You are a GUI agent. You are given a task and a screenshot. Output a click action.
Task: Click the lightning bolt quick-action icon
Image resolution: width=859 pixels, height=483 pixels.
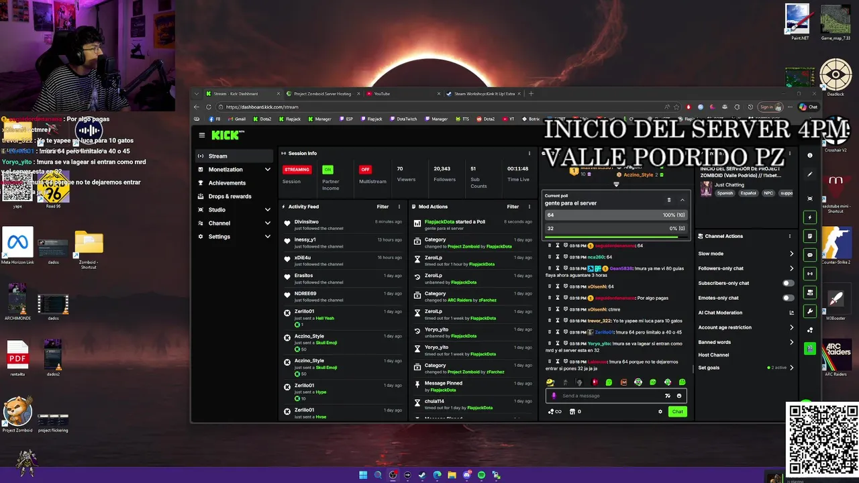[810, 217]
